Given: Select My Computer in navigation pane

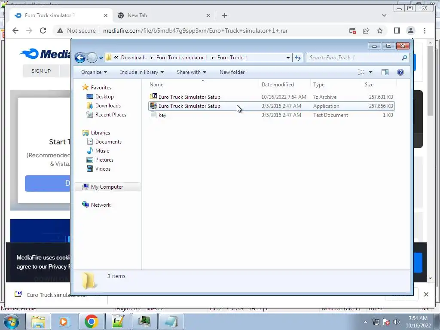Looking at the screenshot, I should (107, 187).
